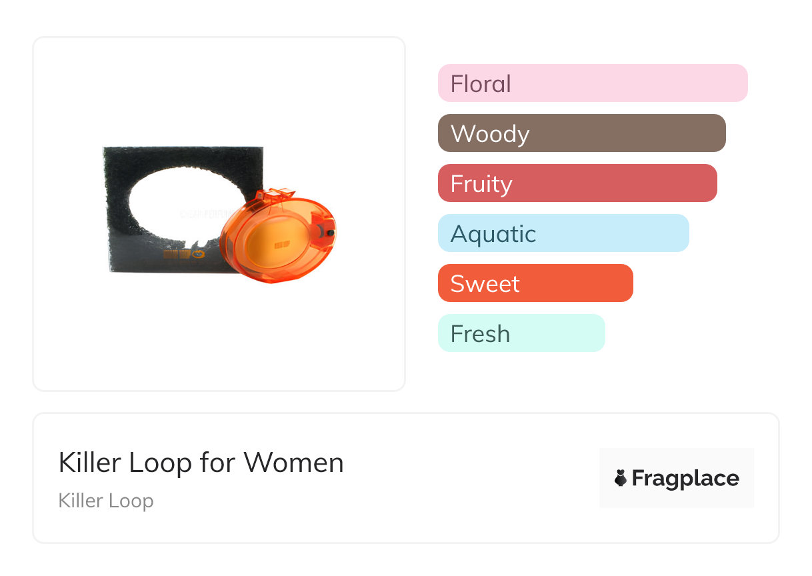
Task: Select the red Fruity accord bar
Action: point(577,183)
